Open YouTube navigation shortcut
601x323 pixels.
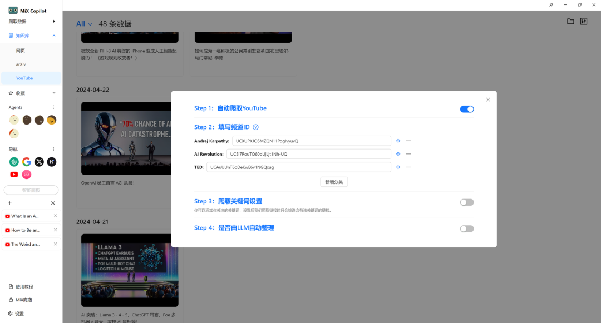pos(14,175)
